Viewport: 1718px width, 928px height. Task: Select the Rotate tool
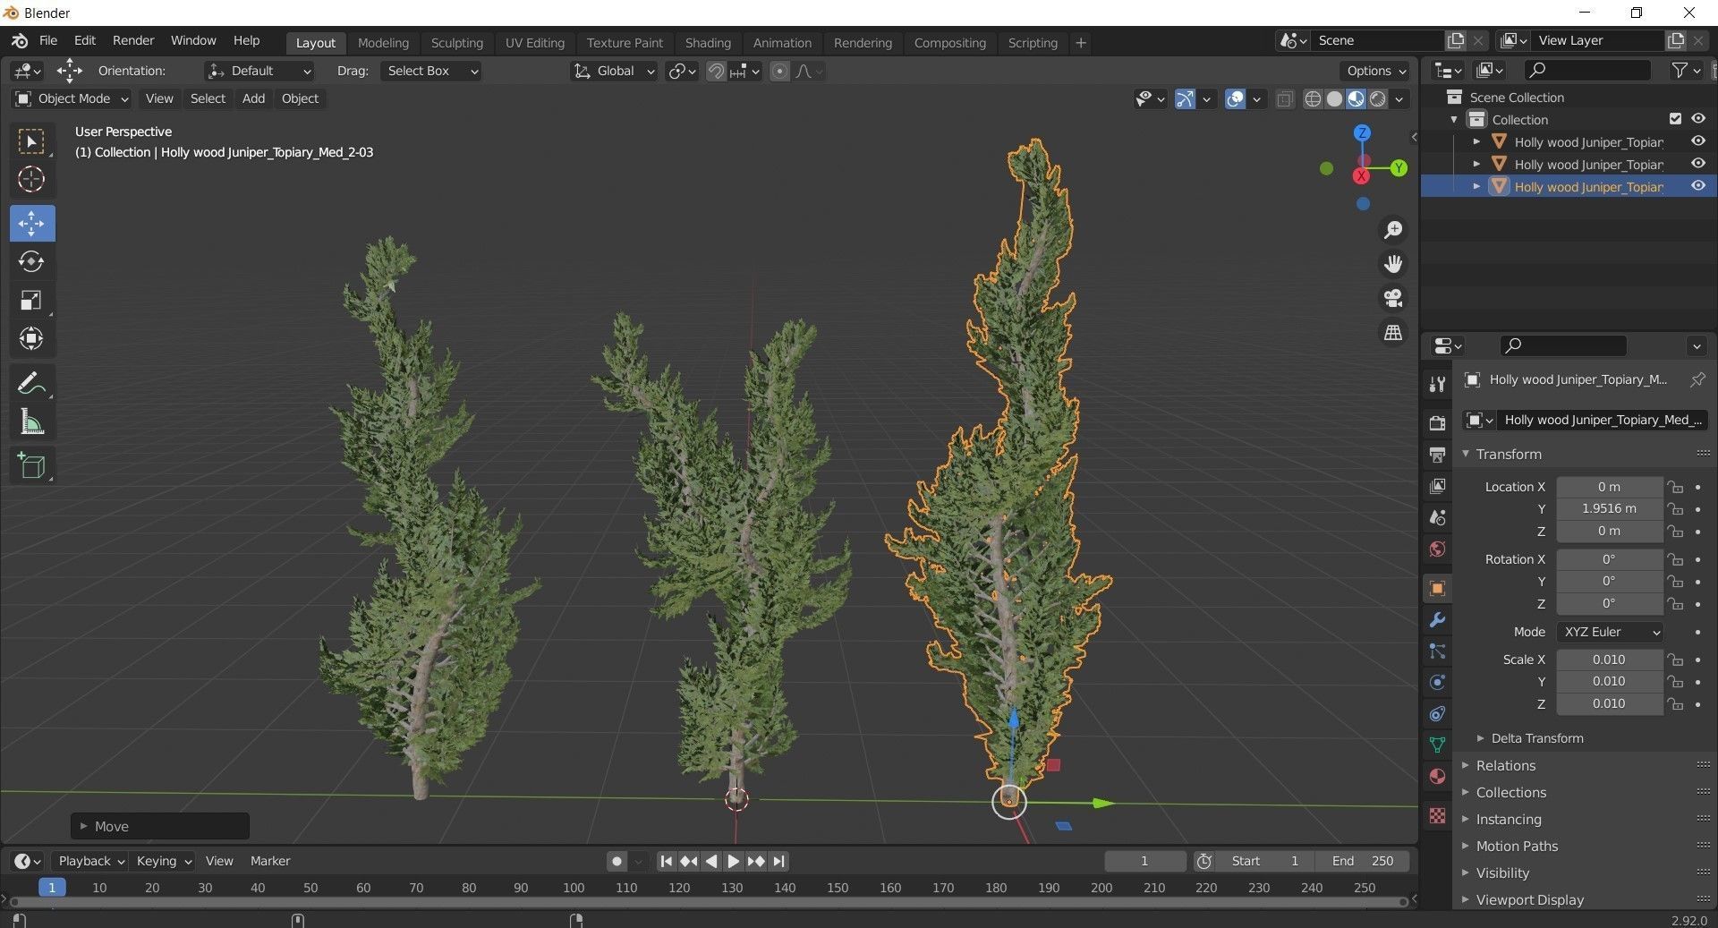(31, 261)
